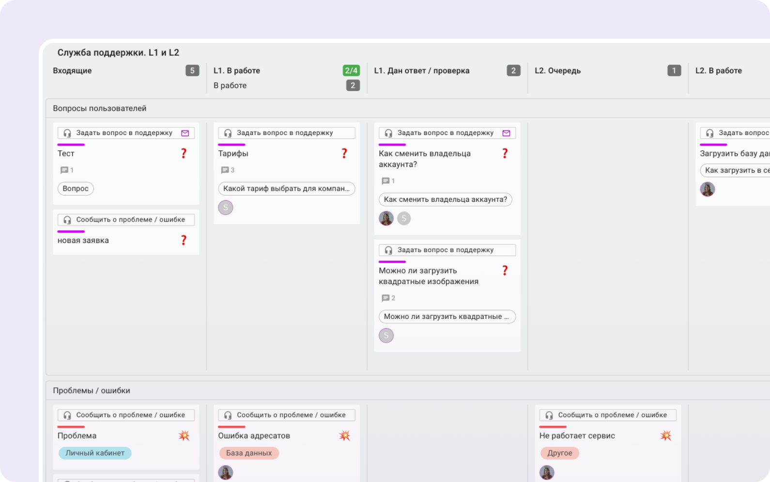Expand the L1. В работе column header
This screenshot has width=770, height=482.
(237, 71)
